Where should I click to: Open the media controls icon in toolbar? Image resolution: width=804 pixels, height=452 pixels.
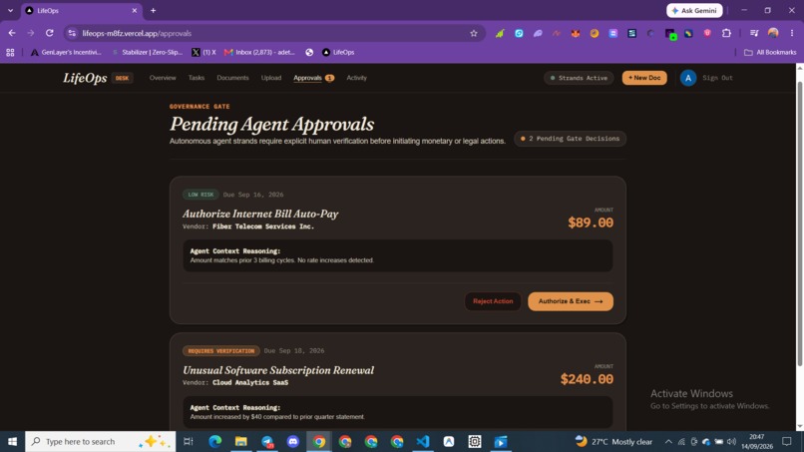[x=754, y=33]
